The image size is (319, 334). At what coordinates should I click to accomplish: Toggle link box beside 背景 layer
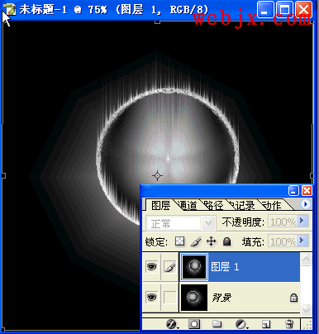(x=170, y=298)
